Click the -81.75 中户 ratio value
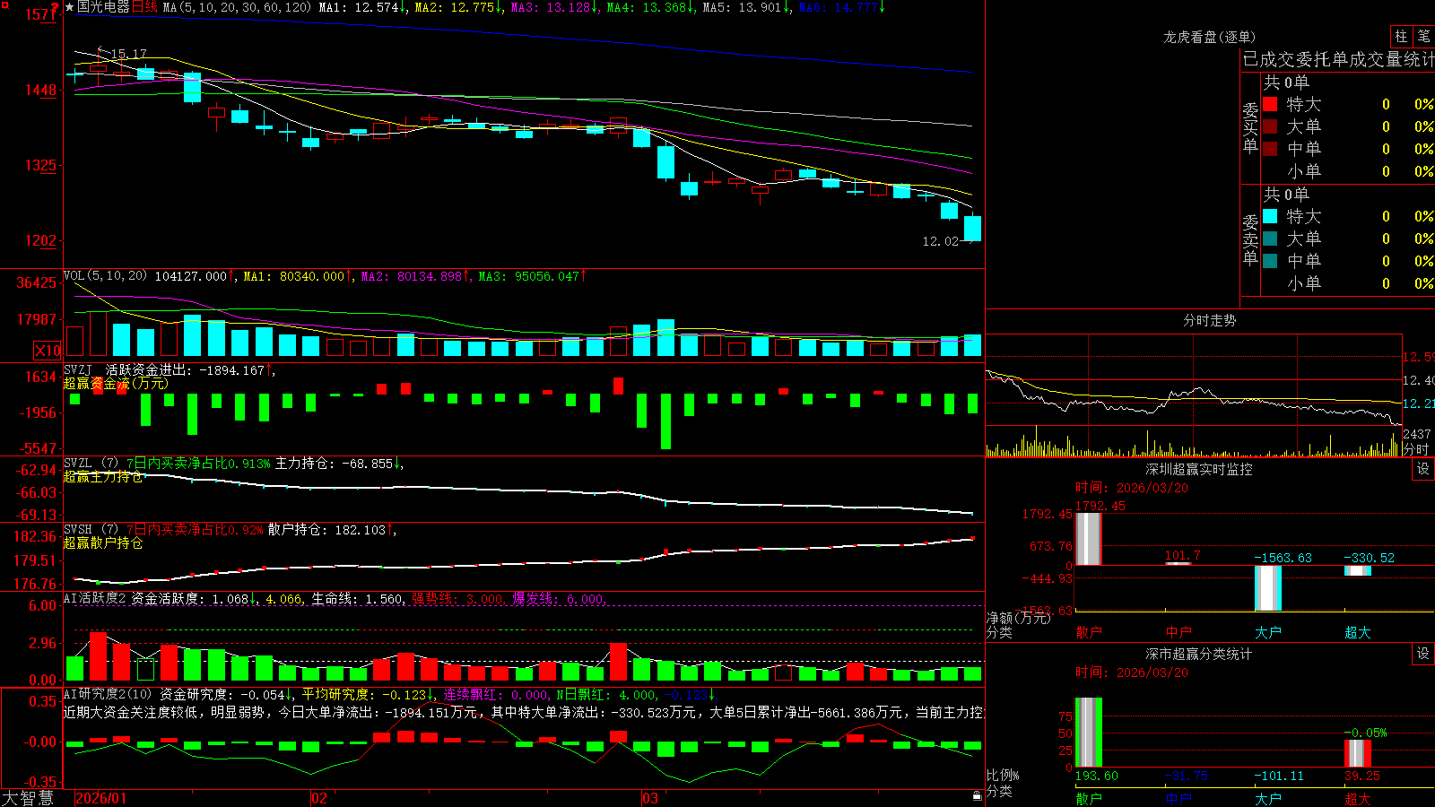 point(1186,776)
